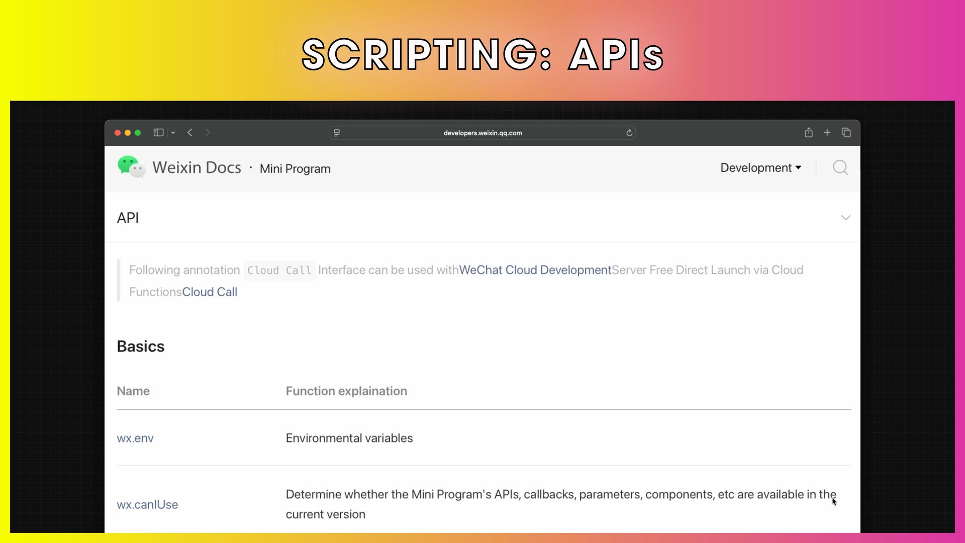Open the Mini Program section link
Screen dimensions: 965x543
(x=295, y=168)
